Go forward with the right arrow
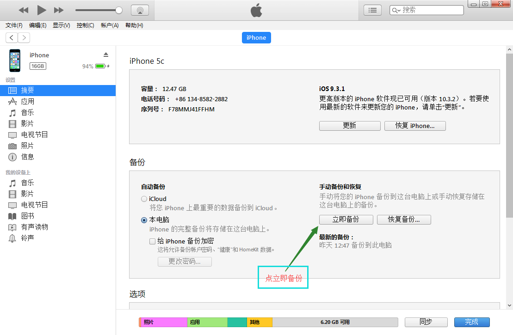The width and height of the screenshot is (513, 335). (24, 37)
